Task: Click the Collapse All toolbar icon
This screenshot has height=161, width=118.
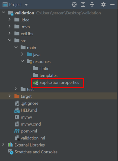Action: tap(92, 5)
